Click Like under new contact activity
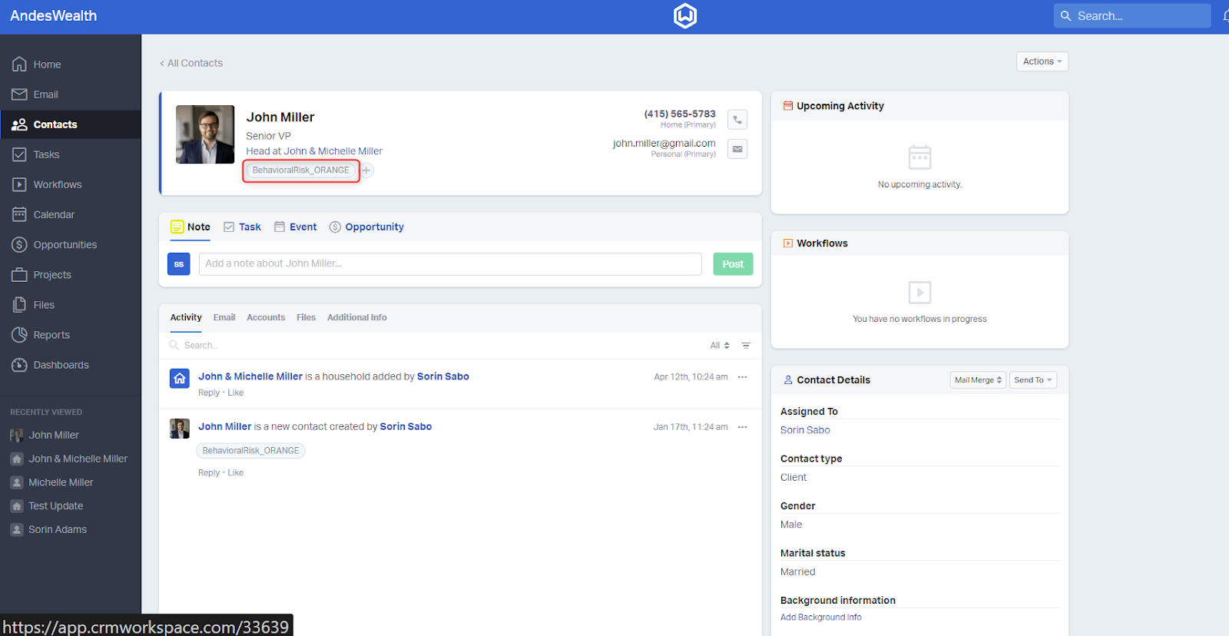 (236, 473)
